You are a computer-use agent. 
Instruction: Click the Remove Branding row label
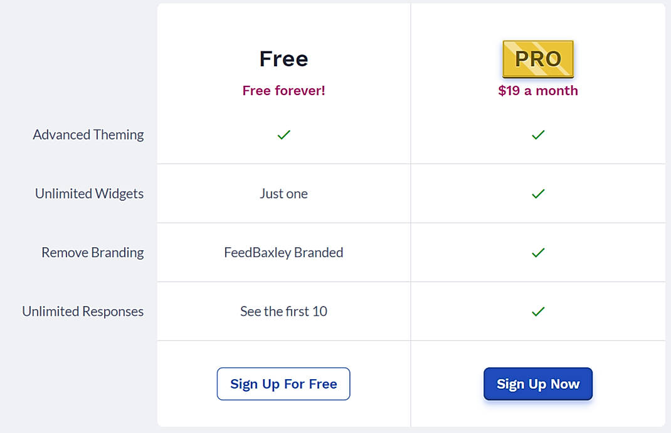pos(92,253)
